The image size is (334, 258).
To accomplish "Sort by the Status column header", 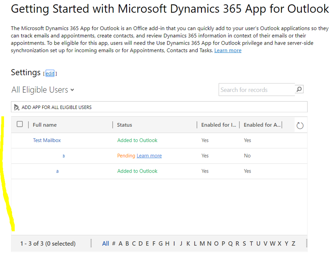I will pyautogui.click(x=124, y=125).
